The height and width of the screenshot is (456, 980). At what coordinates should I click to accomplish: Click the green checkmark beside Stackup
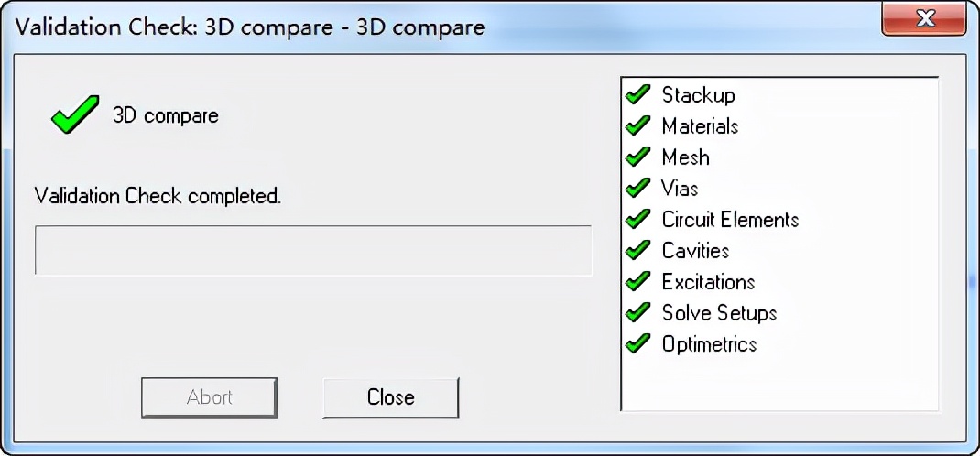coord(637,94)
